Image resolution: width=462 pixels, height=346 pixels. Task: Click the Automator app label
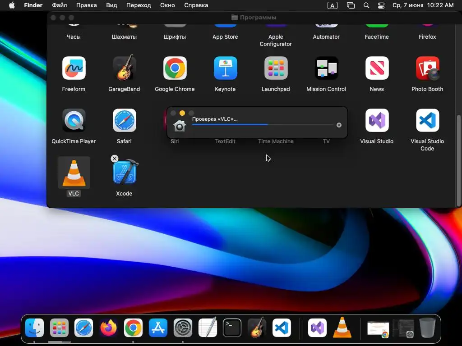(x=326, y=37)
